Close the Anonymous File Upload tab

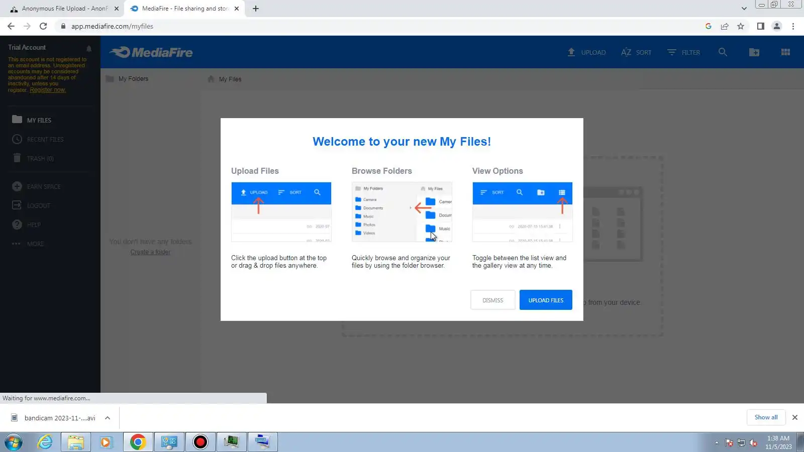click(x=117, y=9)
